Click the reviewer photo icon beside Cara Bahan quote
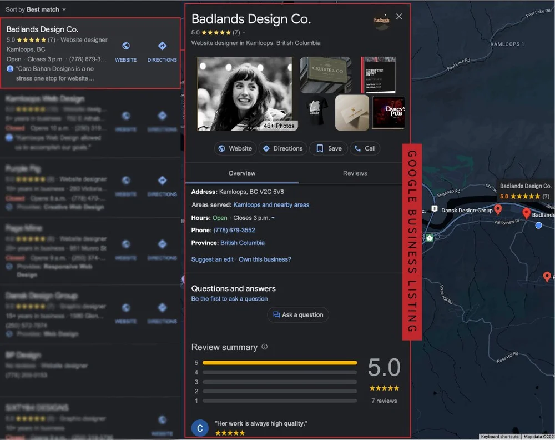Viewport: 555px width, 440px height. tap(10, 69)
